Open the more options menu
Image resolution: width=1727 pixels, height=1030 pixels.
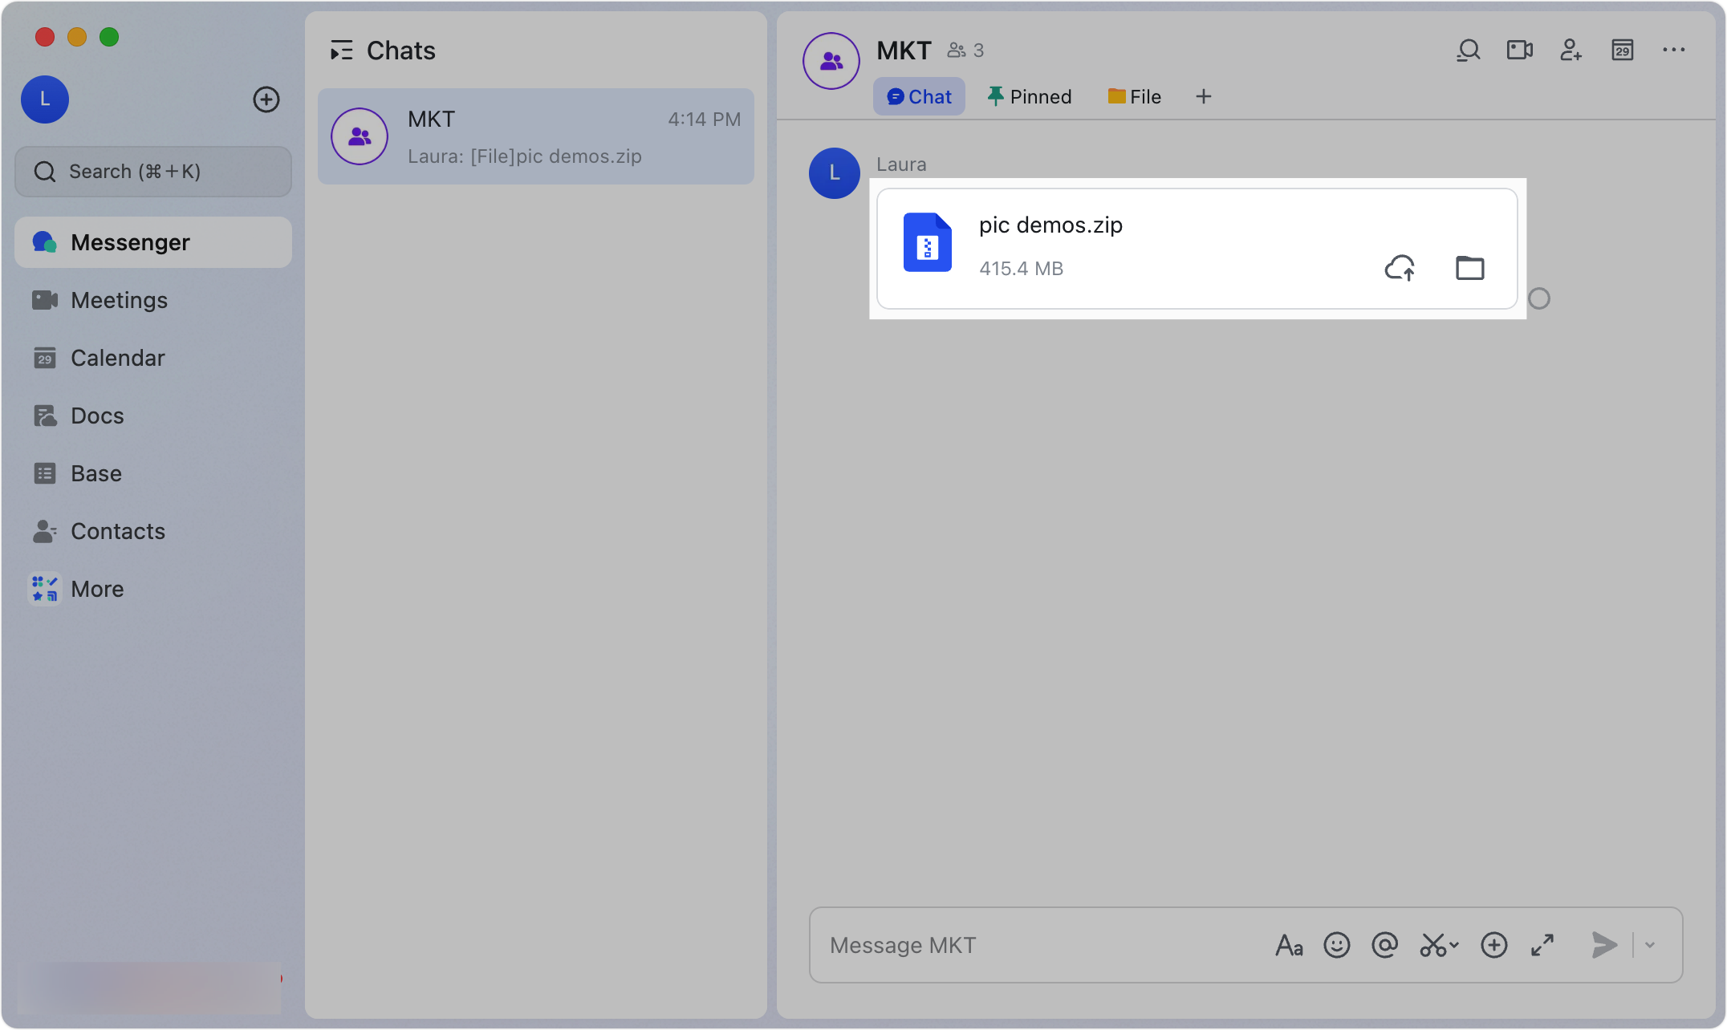coord(1673,50)
